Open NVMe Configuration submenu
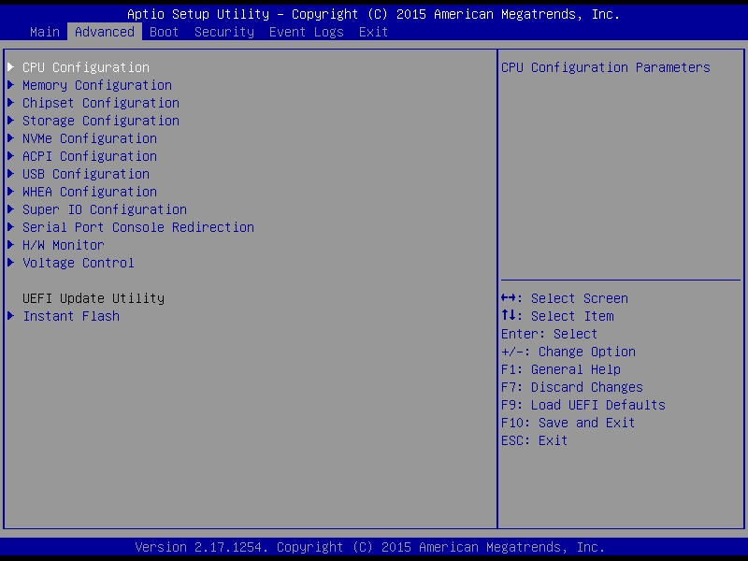The height and width of the screenshot is (561, 748). 90,138
